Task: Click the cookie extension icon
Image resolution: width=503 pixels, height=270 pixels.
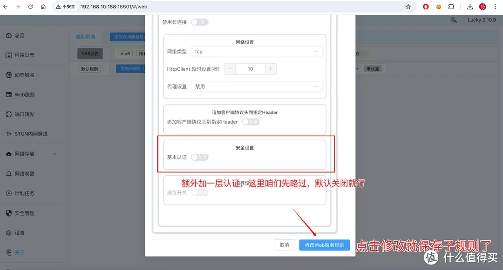Action: click(x=438, y=7)
